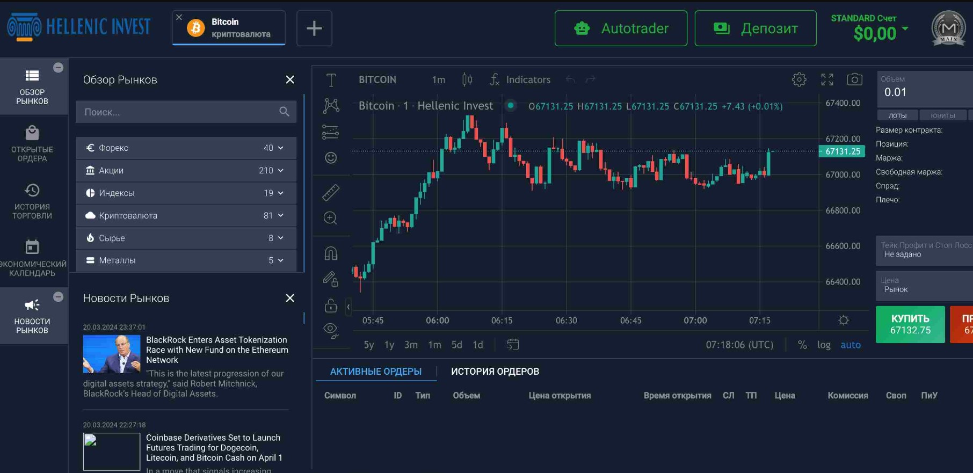Screen dimensions: 973x473
Task: Take a chart snapshot with camera icon
Action: (855, 79)
